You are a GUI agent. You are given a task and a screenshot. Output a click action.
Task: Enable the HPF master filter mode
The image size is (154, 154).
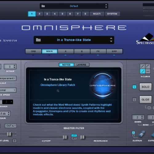pos(74,138)
